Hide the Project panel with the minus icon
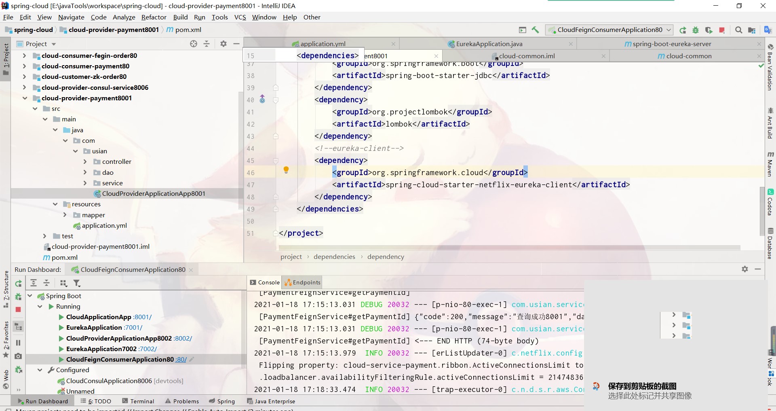The height and width of the screenshot is (411, 776). click(x=236, y=44)
